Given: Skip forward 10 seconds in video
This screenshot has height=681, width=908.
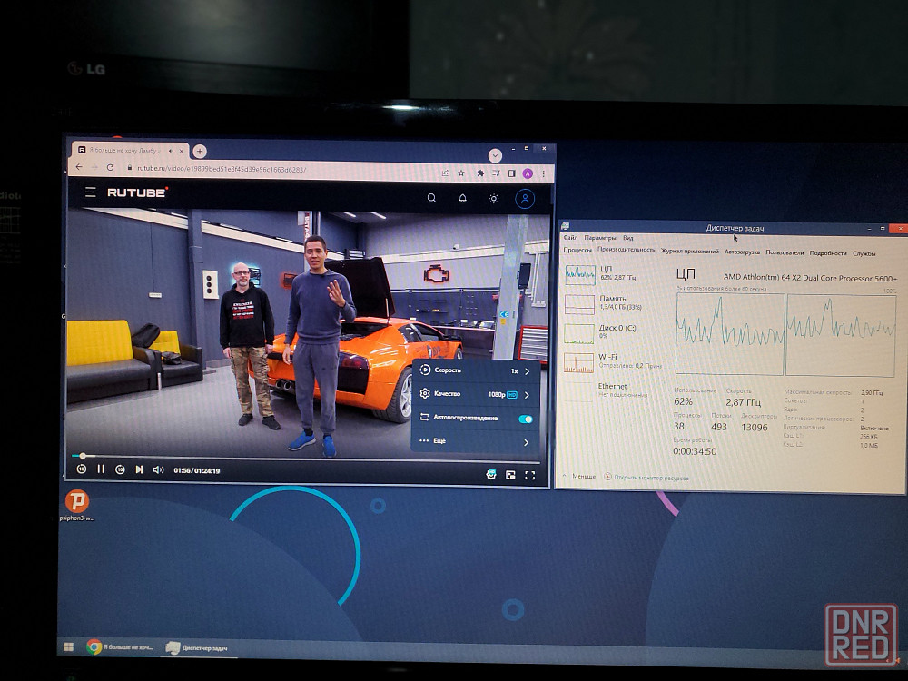Looking at the screenshot, I should (120, 469).
